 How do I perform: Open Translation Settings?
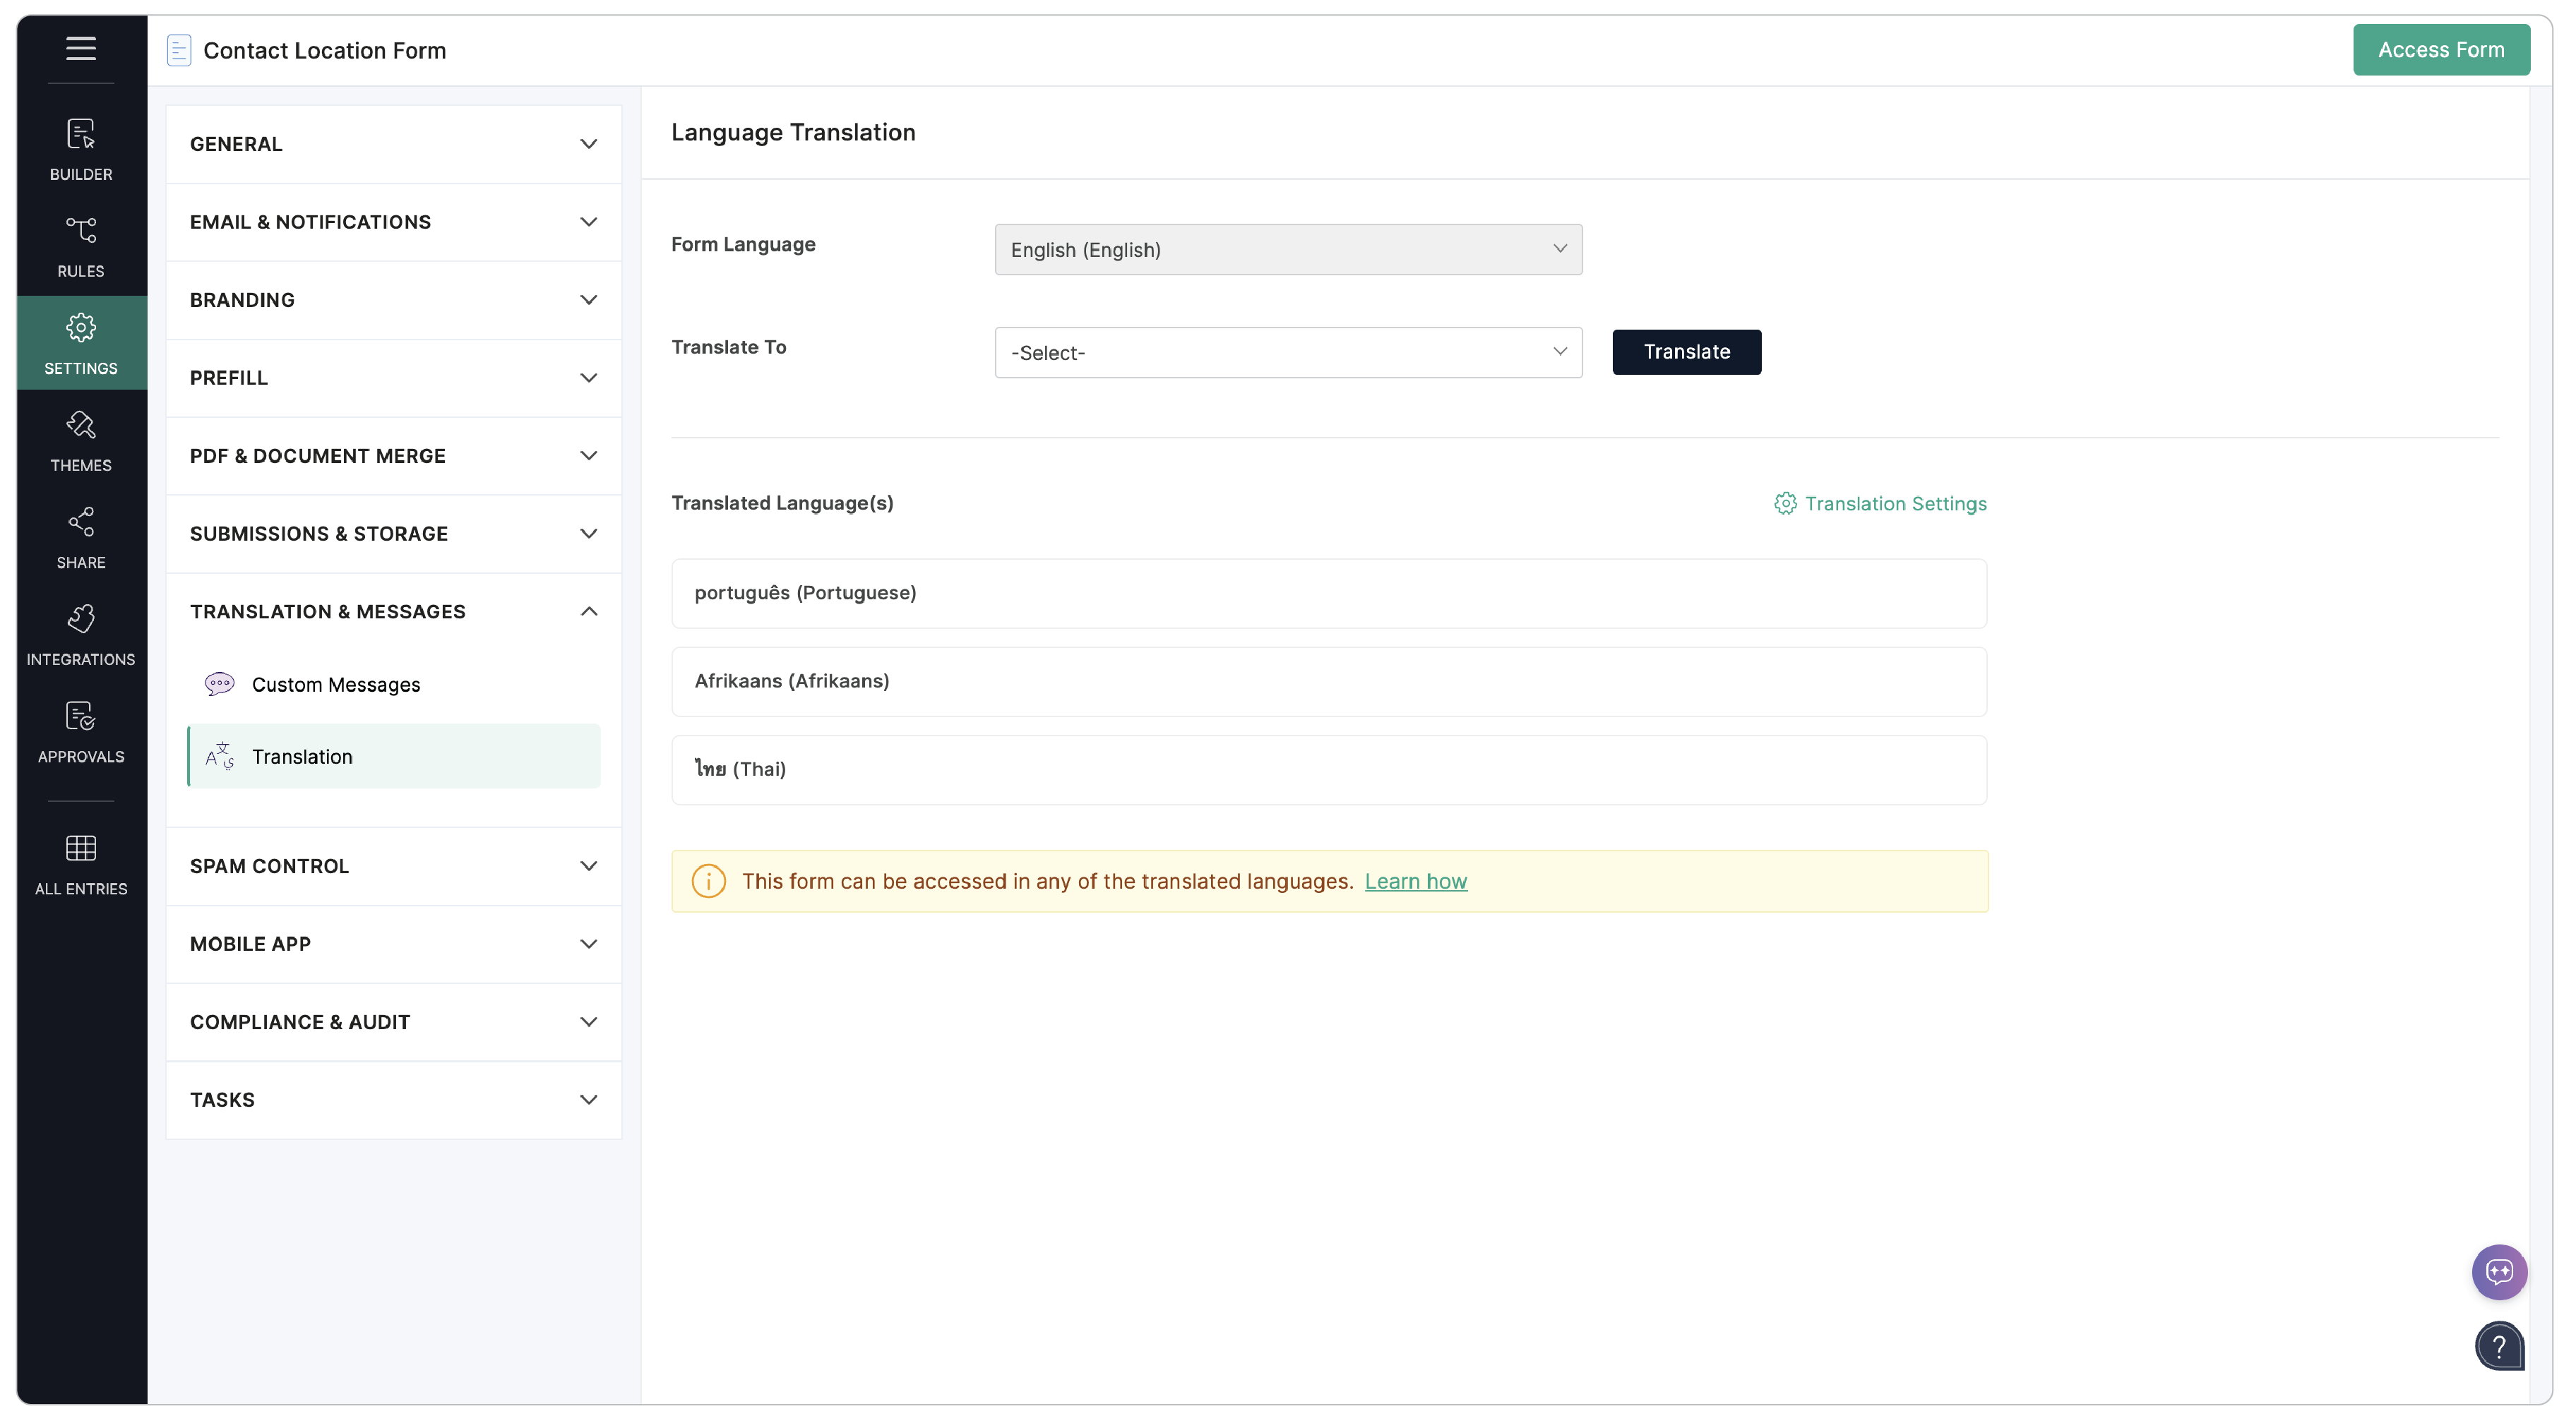1880,503
